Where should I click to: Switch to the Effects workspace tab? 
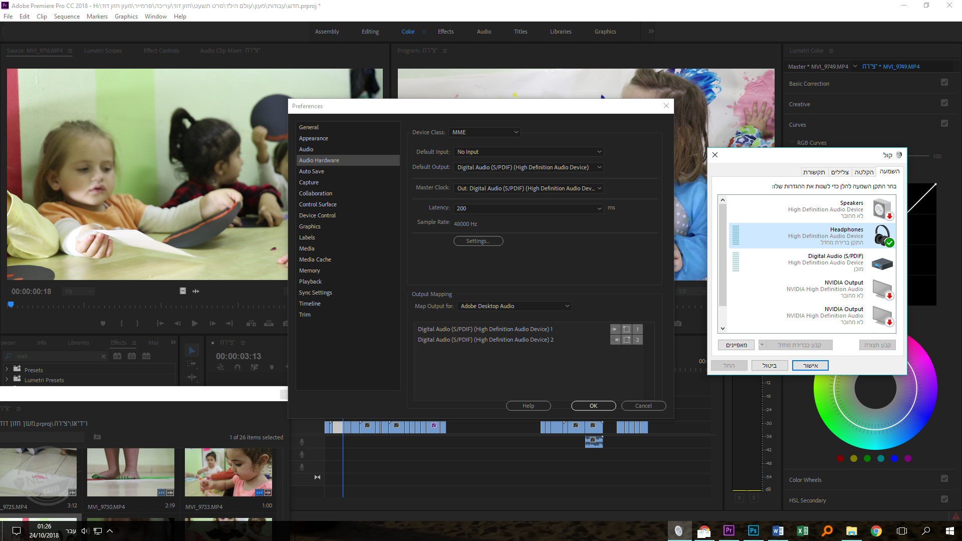pos(445,32)
